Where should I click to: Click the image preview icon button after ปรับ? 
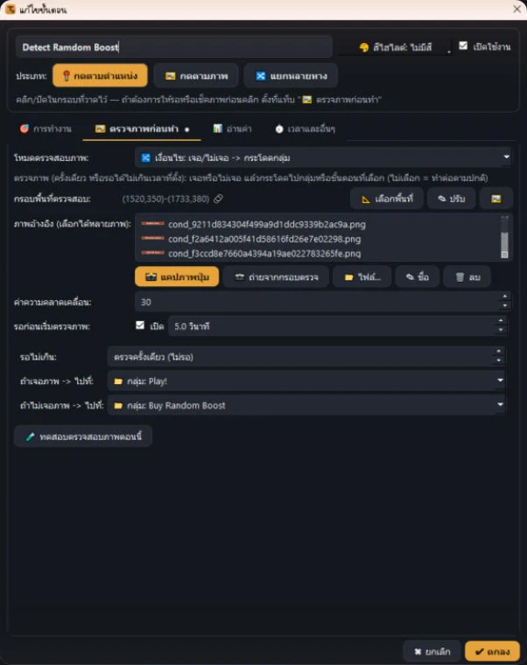point(495,199)
